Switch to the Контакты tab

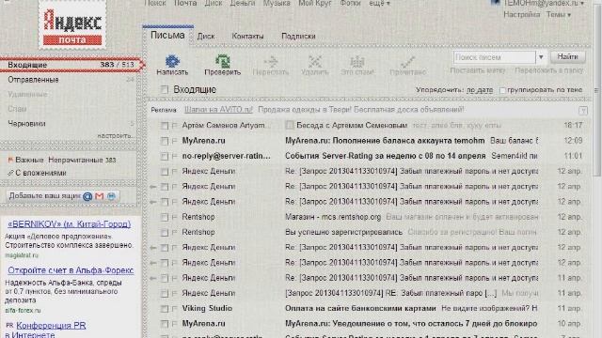247,37
